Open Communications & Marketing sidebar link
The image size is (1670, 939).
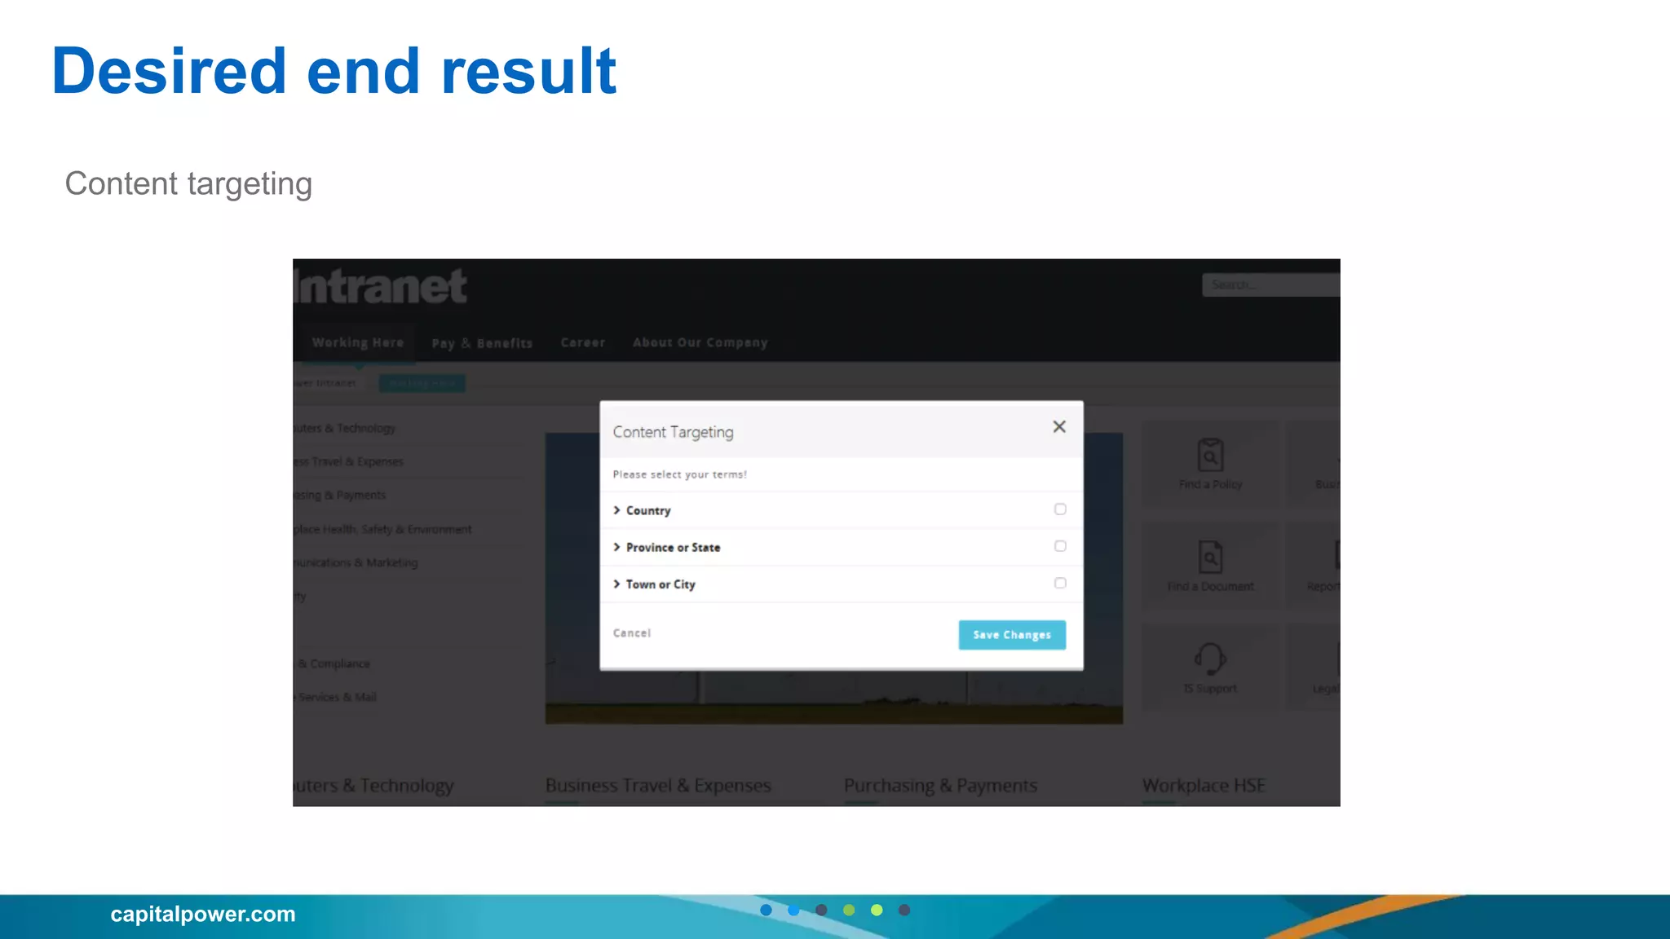pos(356,562)
